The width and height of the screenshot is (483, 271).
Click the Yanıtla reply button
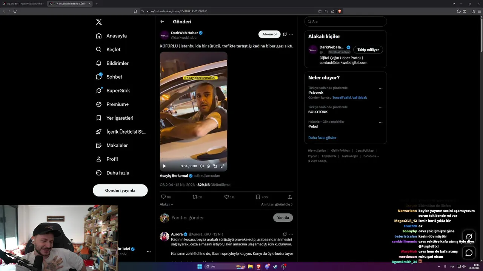tap(283, 218)
